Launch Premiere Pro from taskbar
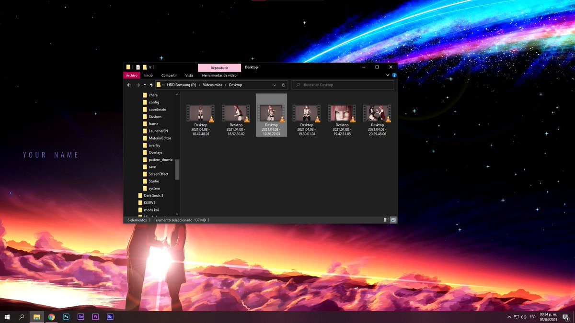The width and height of the screenshot is (575, 323). tap(95, 317)
